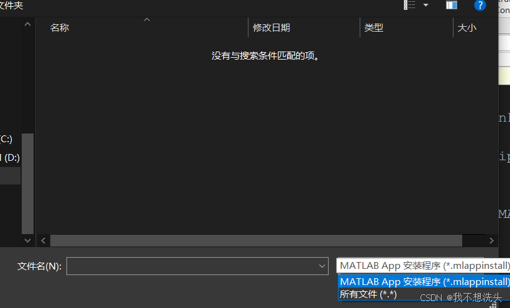Expand the file name history dropdown arrow

point(322,266)
